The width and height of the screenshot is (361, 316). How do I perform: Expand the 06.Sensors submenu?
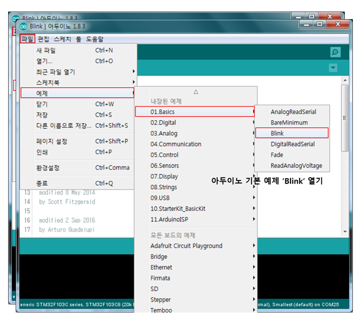(x=196, y=166)
